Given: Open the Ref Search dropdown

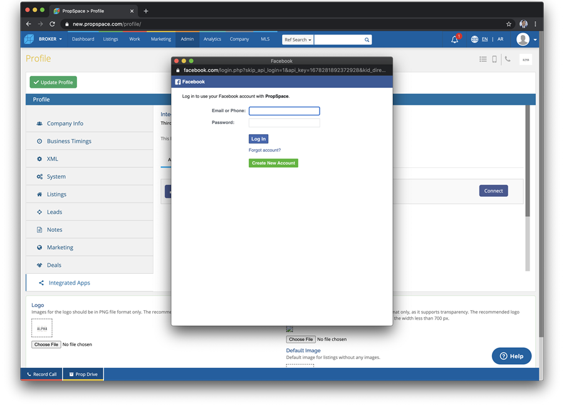Looking at the screenshot, I should coord(298,39).
